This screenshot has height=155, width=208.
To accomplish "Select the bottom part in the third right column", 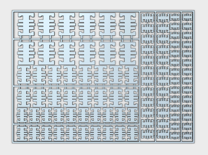I will [175, 135].
